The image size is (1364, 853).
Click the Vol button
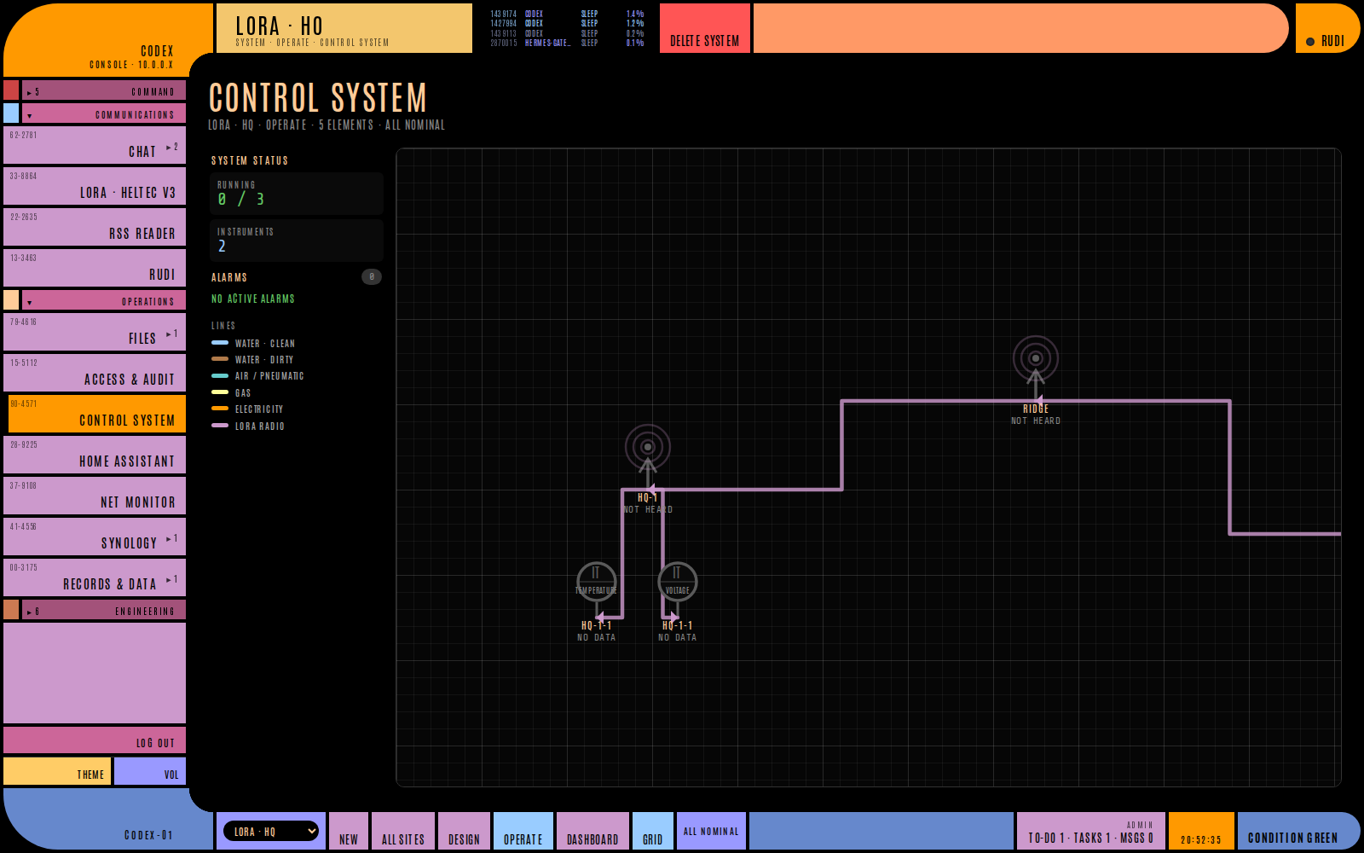150,771
